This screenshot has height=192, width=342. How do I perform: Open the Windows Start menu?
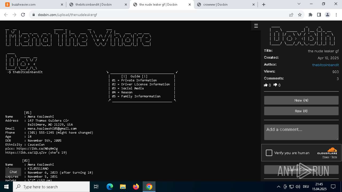pos(6,187)
